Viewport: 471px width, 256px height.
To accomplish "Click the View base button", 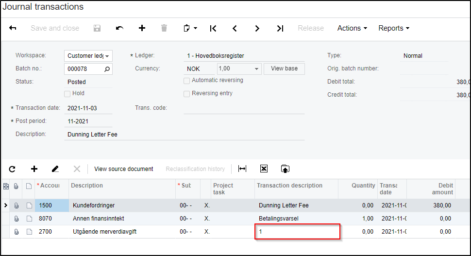I will point(284,68).
